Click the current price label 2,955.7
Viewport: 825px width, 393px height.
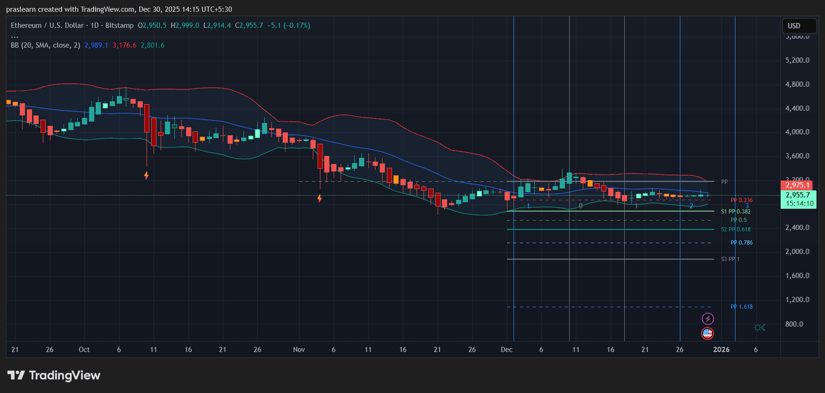(x=798, y=195)
